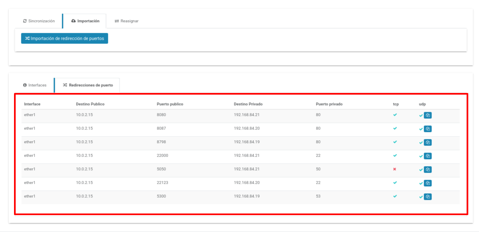The image size is (479, 232).
Task: Select the Importación tab
Action: pos(85,21)
